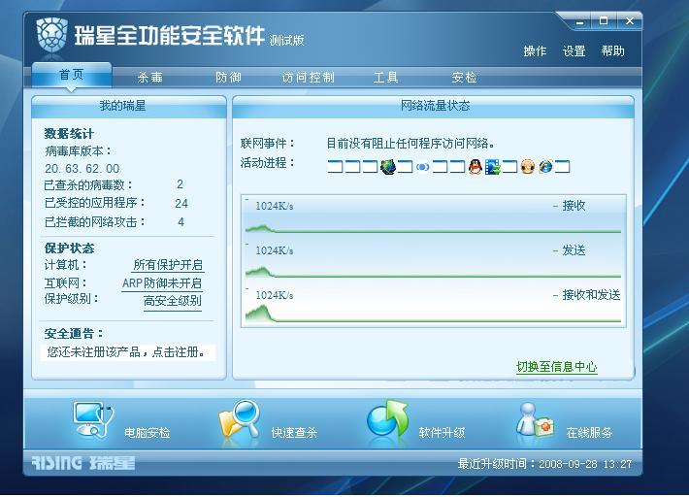689x497 pixels.
Task: Click the 已查杀的病毒数 count 2
Action: [180, 184]
